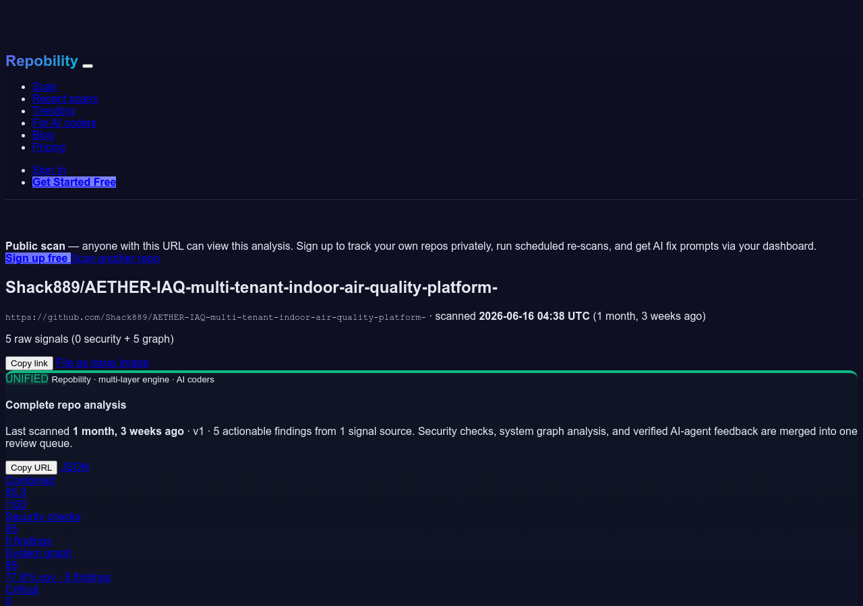View the Pricing page
The width and height of the screenshot is (863, 606).
49,147
